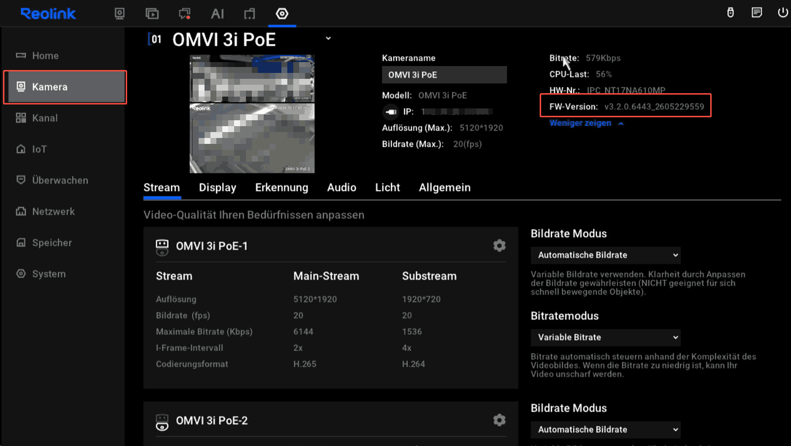Image resolution: width=791 pixels, height=446 pixels.
Task: Open settings gear for OMVI 3i PoE-1
Action: point(499,245)
